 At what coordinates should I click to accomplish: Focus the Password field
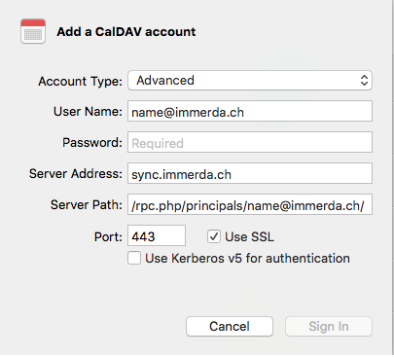pyautogui.click(x=250, y=142)
